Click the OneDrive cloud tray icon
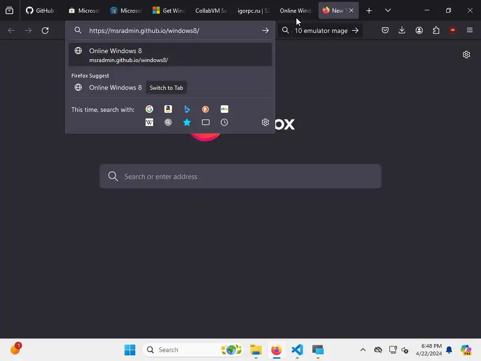Image resolution: width=481 pixels, height=361 pixels. [378, 350]
